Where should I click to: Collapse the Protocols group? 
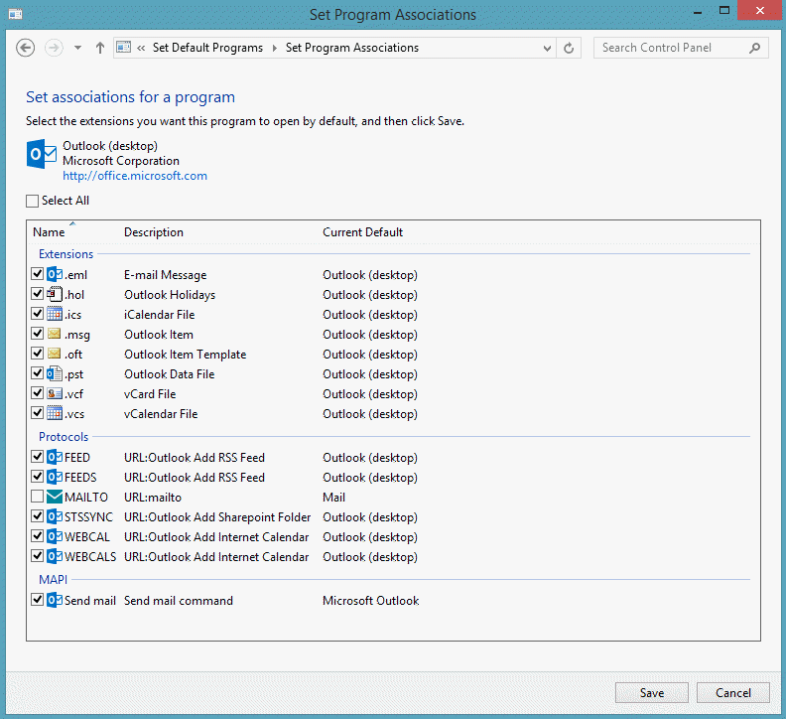(64, 437)
